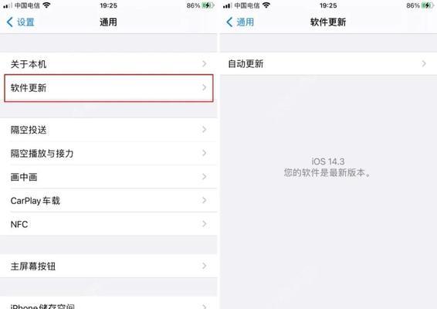
Task: Tap iOS 14.3 up-to-date message
Action: (327, 167)
